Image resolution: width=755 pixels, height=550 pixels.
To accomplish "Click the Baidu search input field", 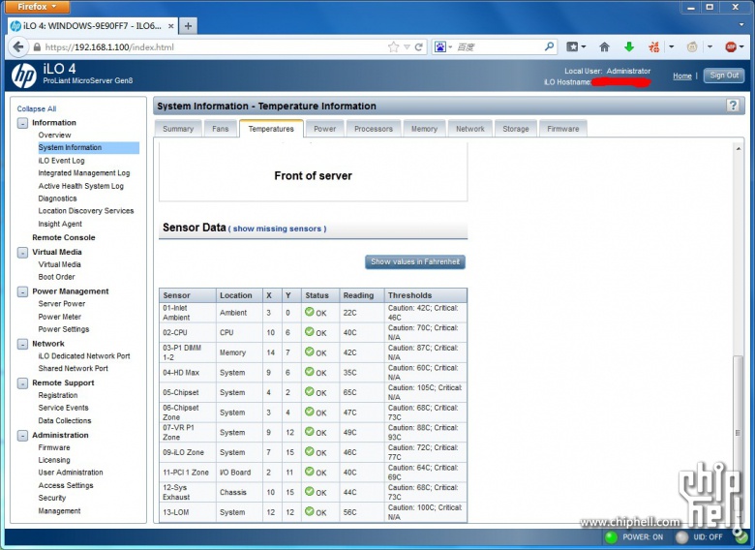I will point(498,46).
